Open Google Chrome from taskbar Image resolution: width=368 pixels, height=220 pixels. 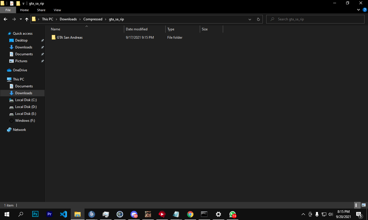pos(190,214)
